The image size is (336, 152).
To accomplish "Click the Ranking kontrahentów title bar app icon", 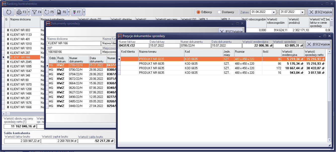I will [4, 4].
